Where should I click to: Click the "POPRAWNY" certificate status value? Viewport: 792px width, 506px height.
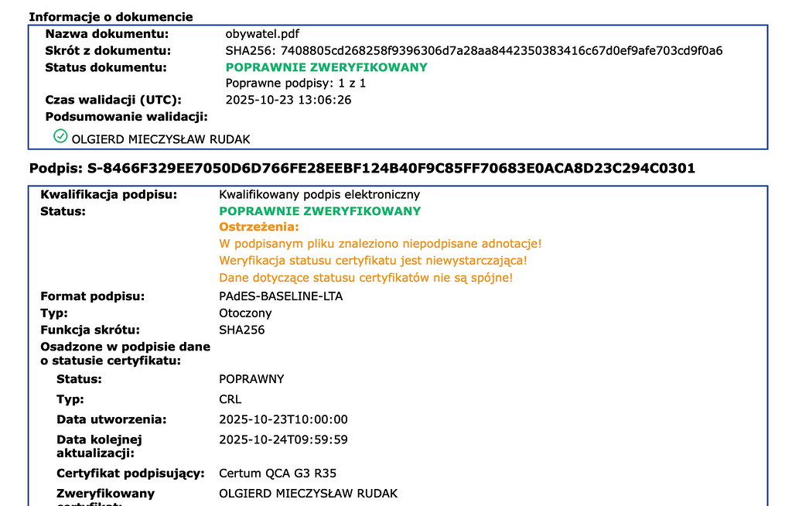[x=251, y=379]
